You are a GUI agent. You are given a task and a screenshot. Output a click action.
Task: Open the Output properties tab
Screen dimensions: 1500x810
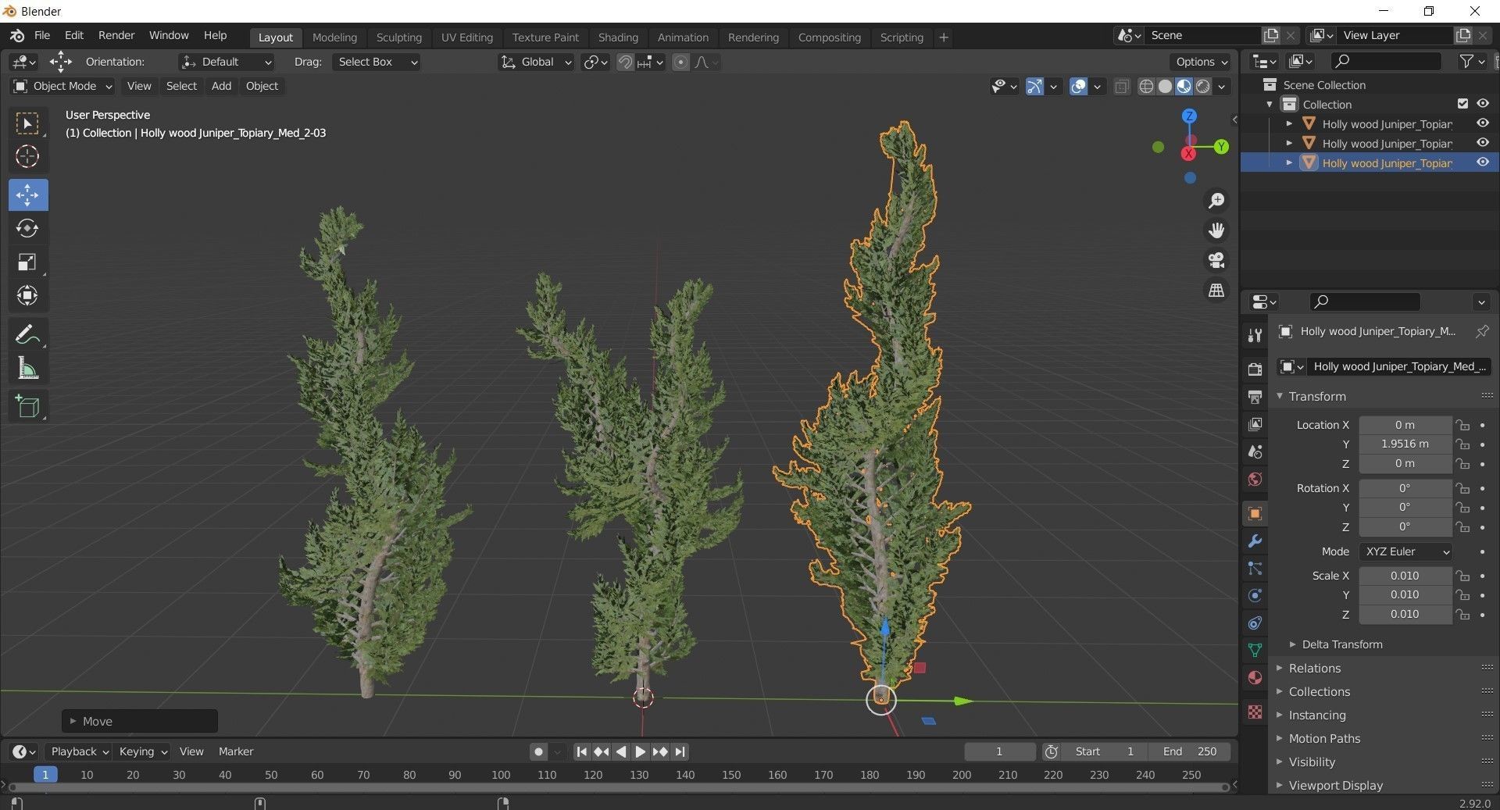pos(1255,397)
